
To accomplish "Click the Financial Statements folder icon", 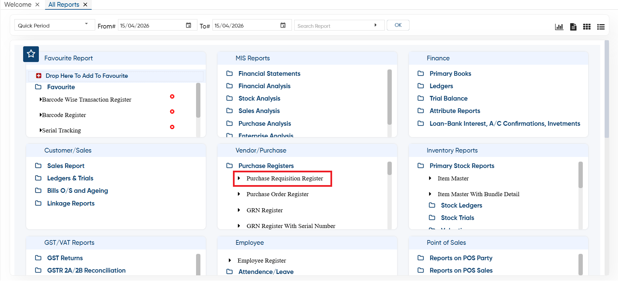I will pyautogui.click(x=230, y=73).
